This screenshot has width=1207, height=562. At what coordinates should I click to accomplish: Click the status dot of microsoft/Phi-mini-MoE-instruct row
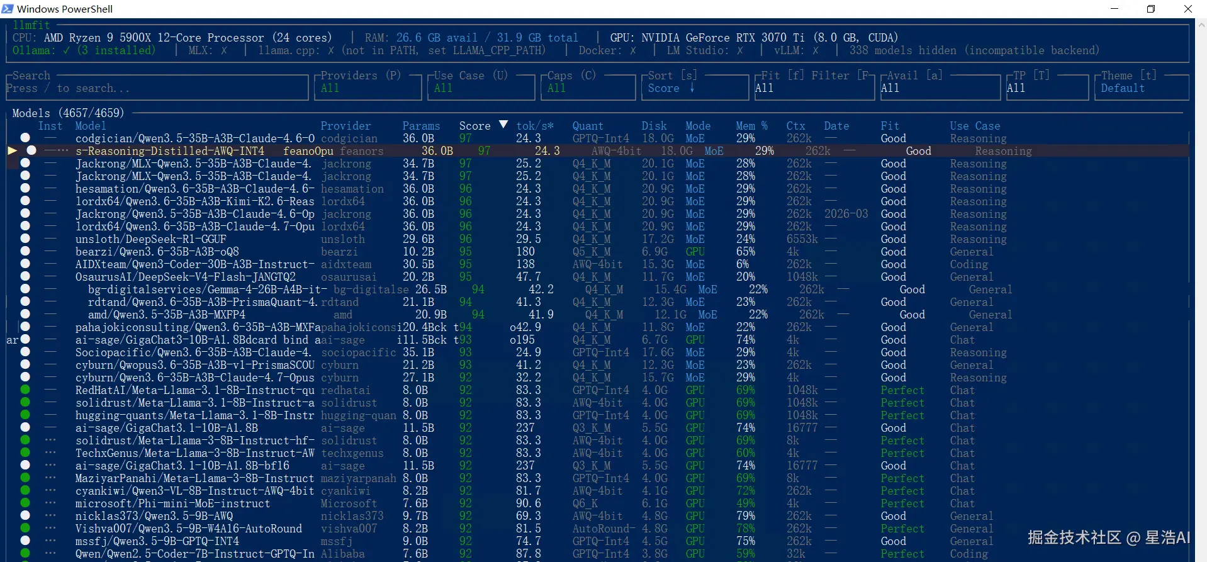[x=25, y=503]
